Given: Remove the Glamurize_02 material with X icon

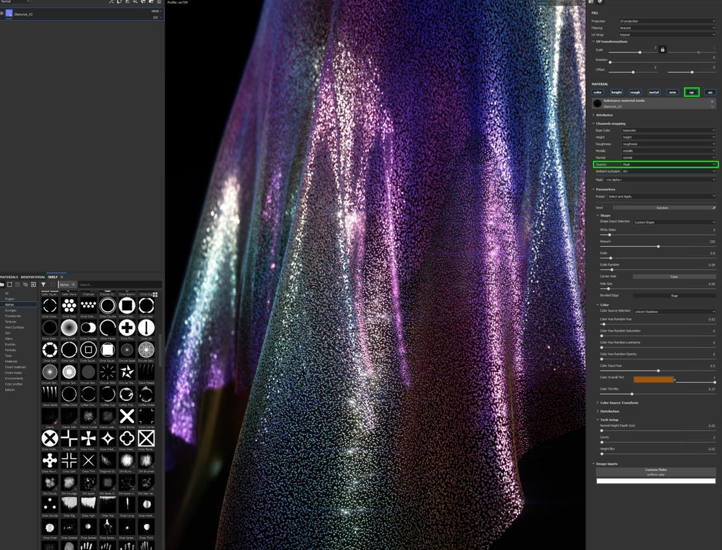Looking at the screenshot, I should pos(712,102).
